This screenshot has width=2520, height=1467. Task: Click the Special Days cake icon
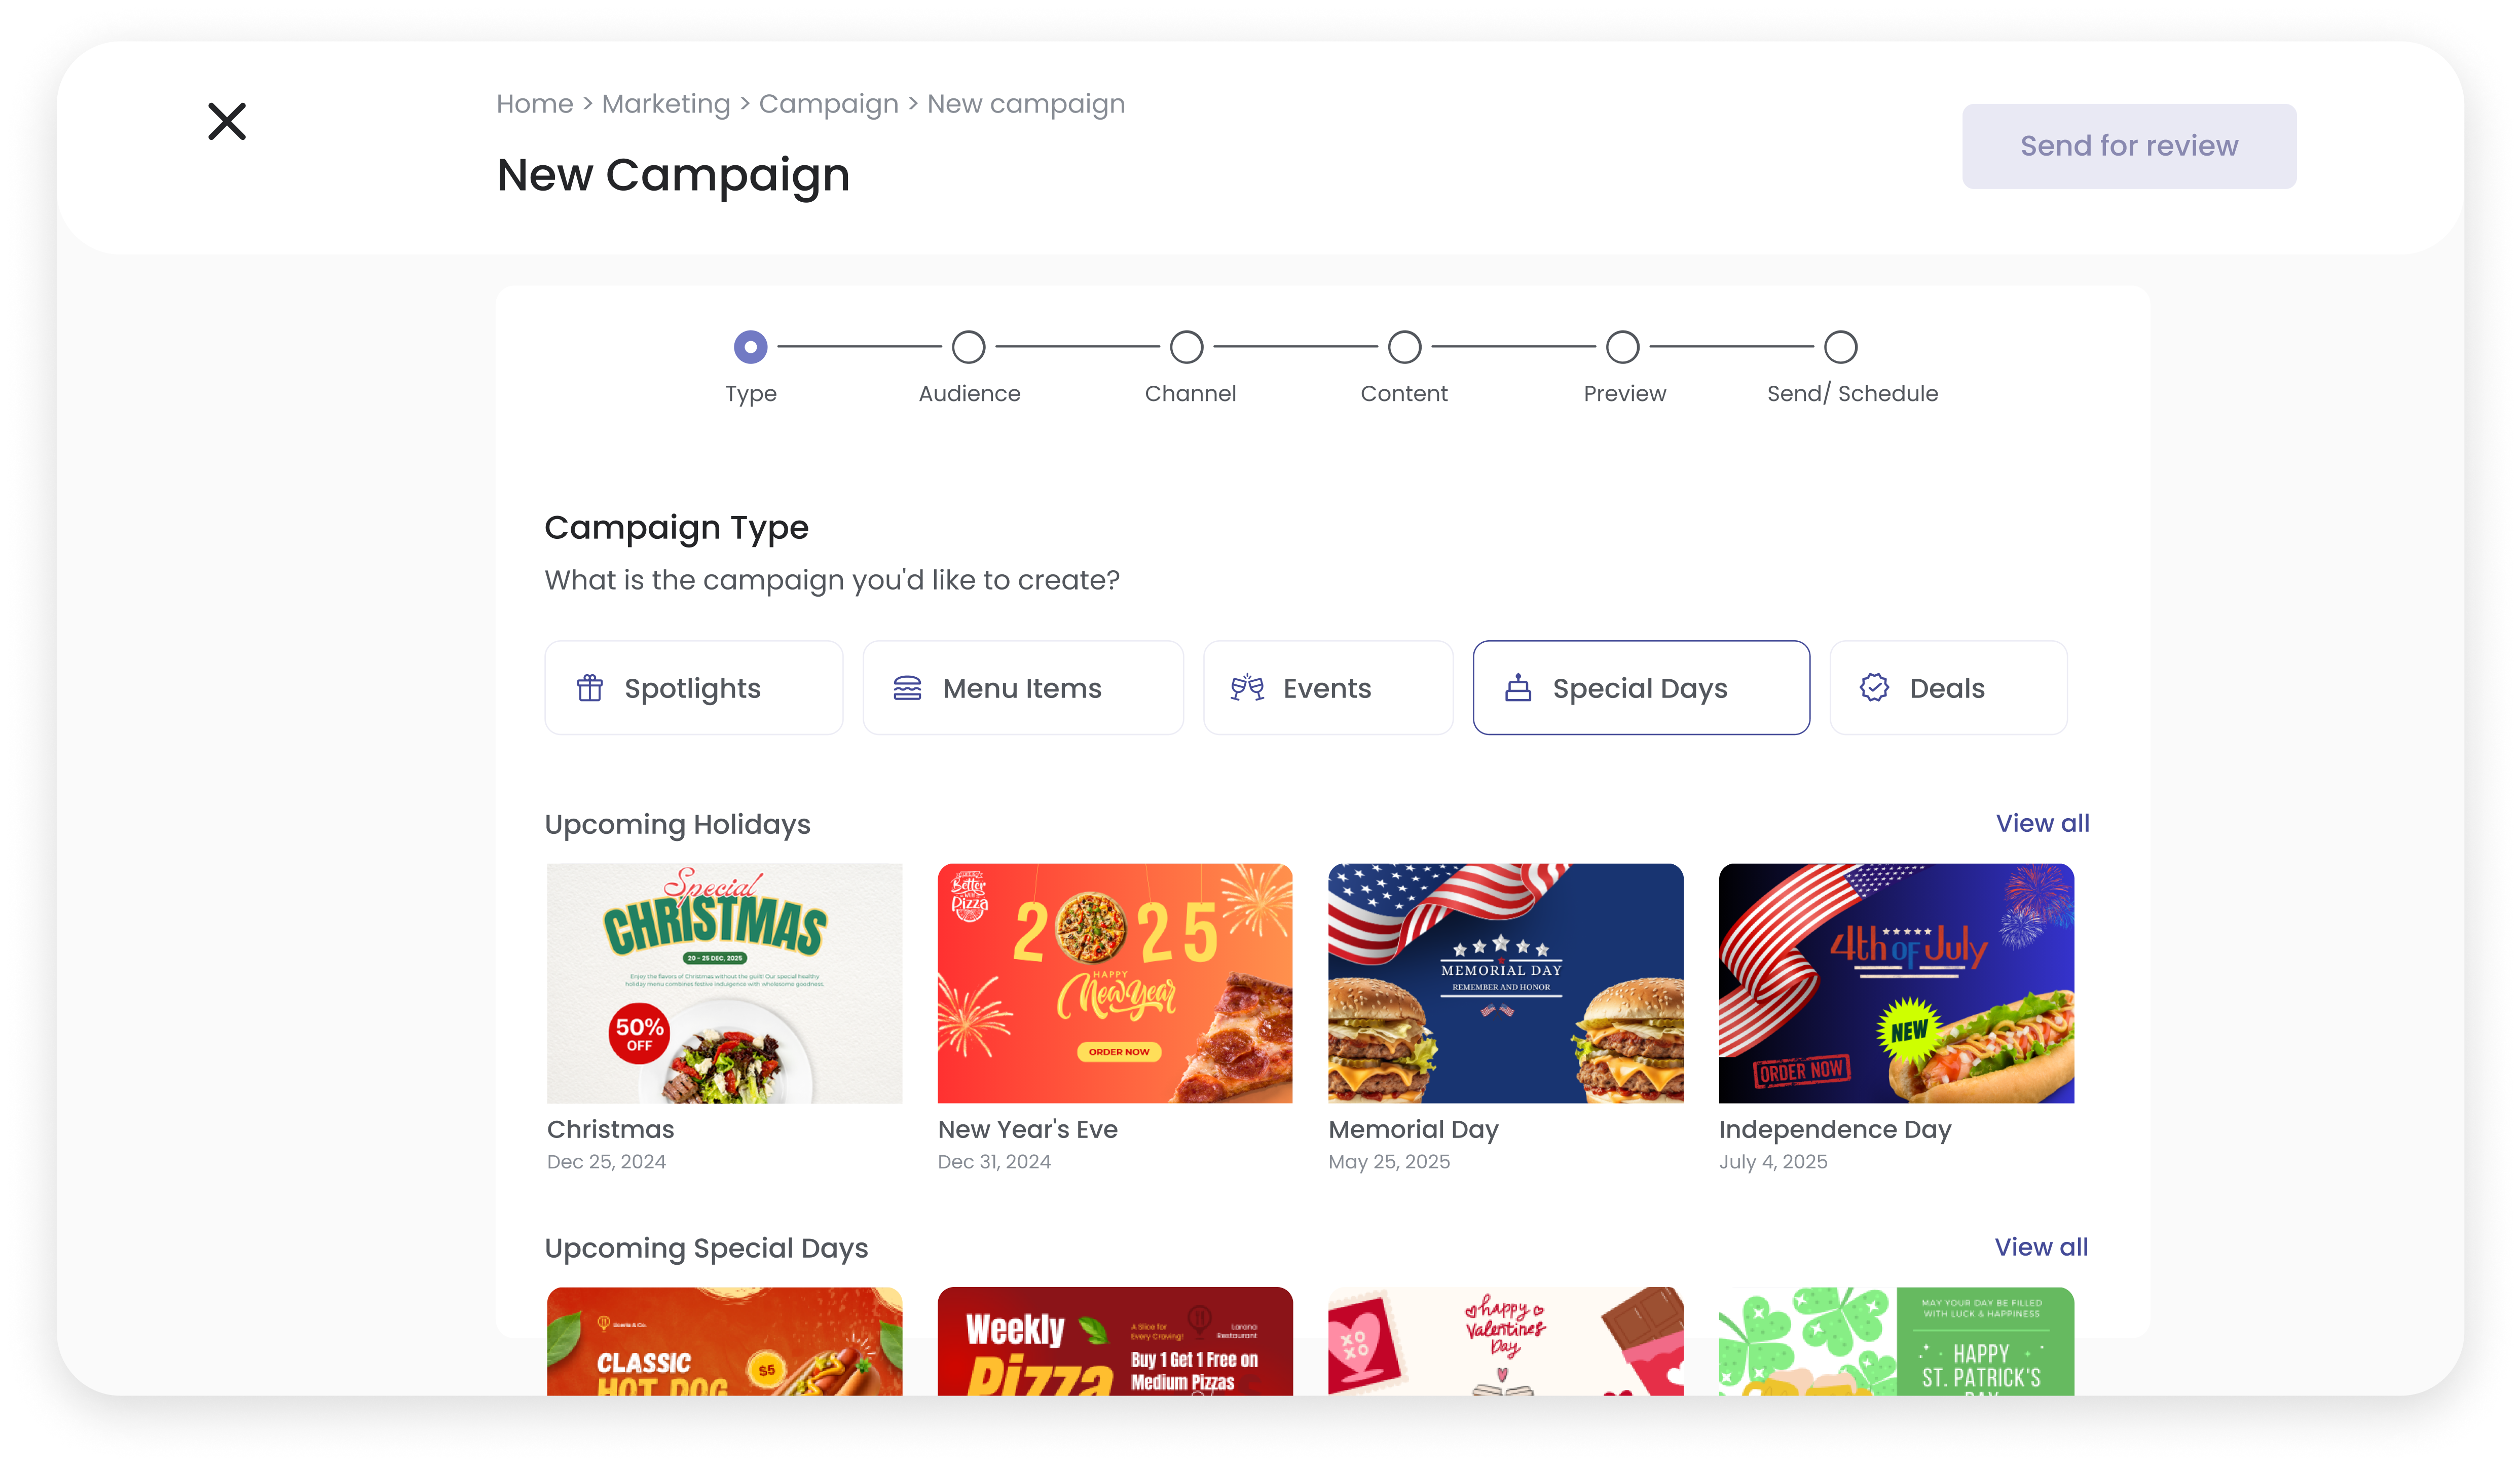click(1518, 688)
